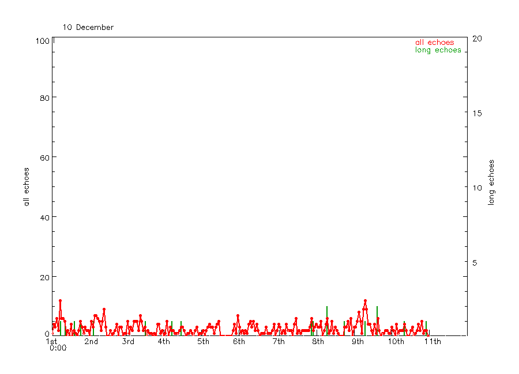Select the red 'all echoes' legend label
Image resolution: width=519 pixels, height=374 pixels.
pos(435,42)
